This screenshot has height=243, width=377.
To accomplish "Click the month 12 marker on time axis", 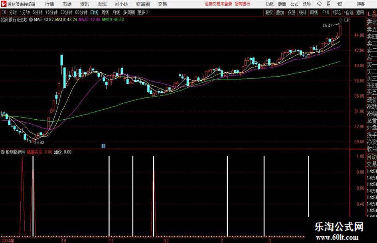I will 166,241.
